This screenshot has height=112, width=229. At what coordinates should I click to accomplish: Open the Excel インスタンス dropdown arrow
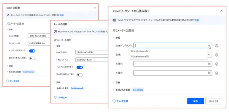pyautogui.click(x=210, y=46)
